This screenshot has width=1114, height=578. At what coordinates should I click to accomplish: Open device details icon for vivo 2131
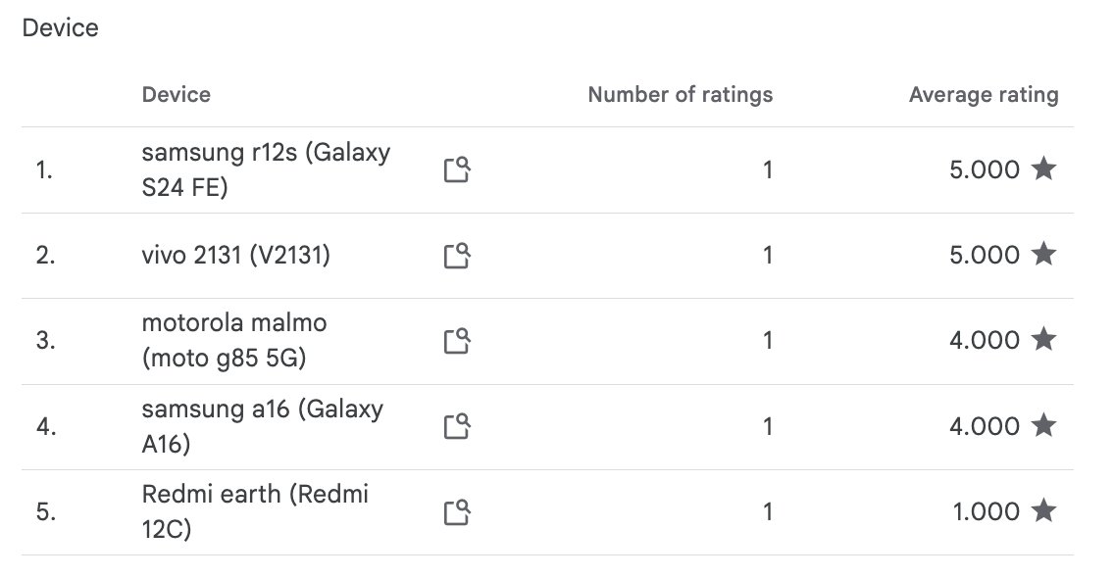[457, 256]
